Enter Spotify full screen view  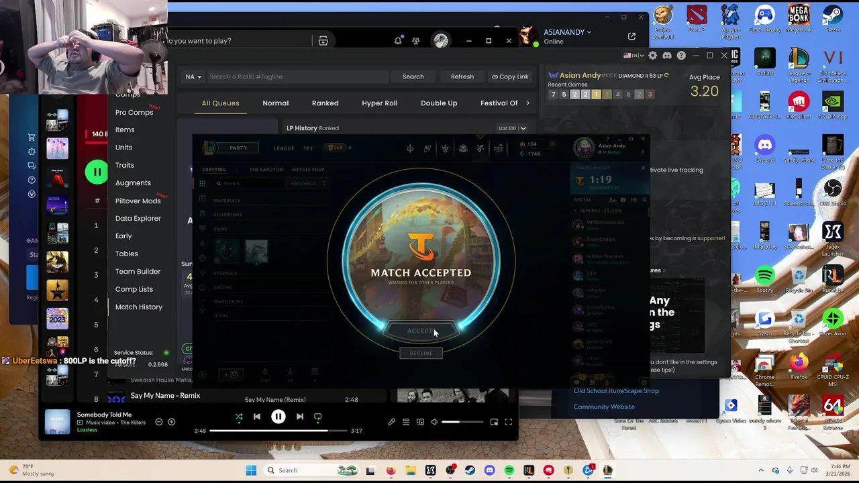[509, 422]
